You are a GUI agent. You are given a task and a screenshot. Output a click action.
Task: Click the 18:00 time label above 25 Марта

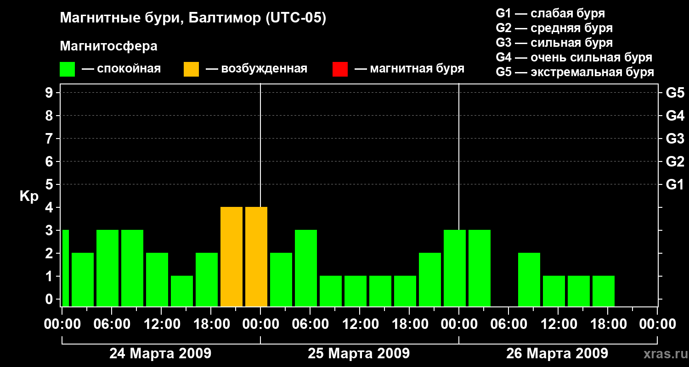[x=409, y=324]
